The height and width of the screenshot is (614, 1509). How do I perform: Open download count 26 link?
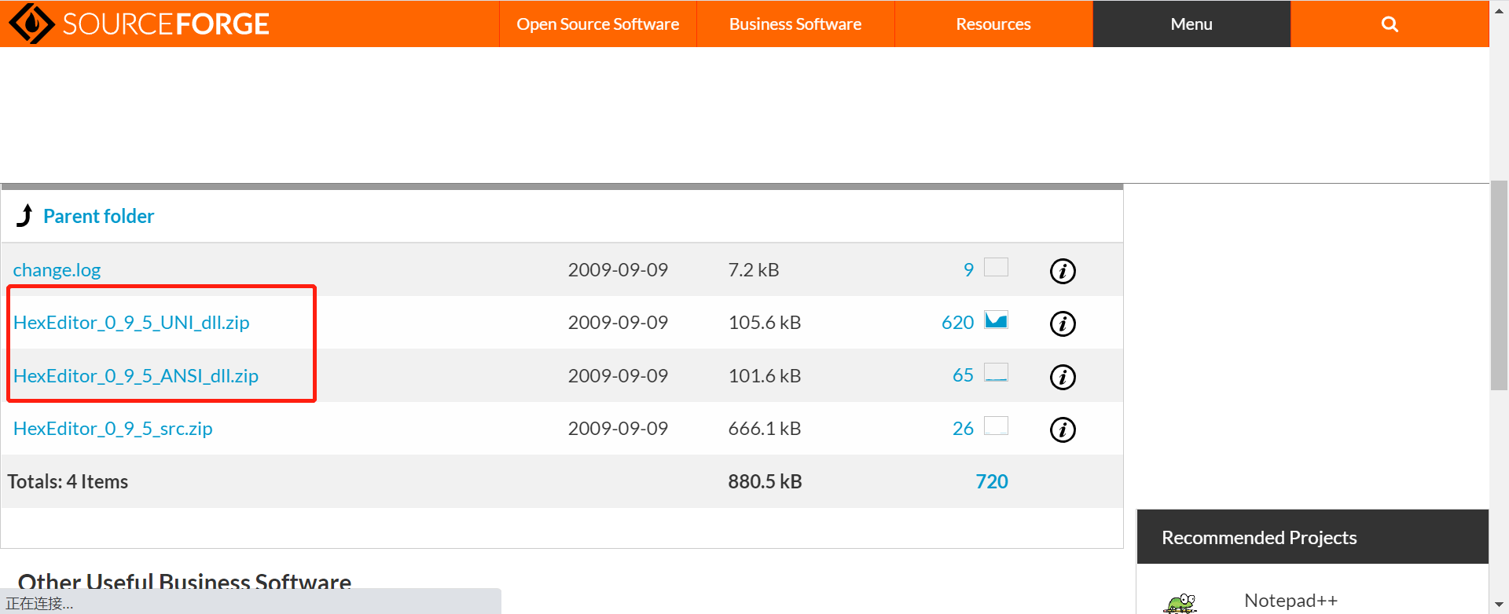[x=963, y=429]
